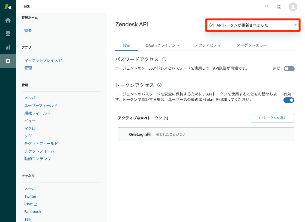Viewport: 305px width, 222px height.
Task: Switch to the OAuthクライアント tab
Action: point(162,45)
